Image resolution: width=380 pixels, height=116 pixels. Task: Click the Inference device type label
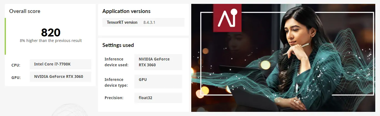click(x=116, y=82)
